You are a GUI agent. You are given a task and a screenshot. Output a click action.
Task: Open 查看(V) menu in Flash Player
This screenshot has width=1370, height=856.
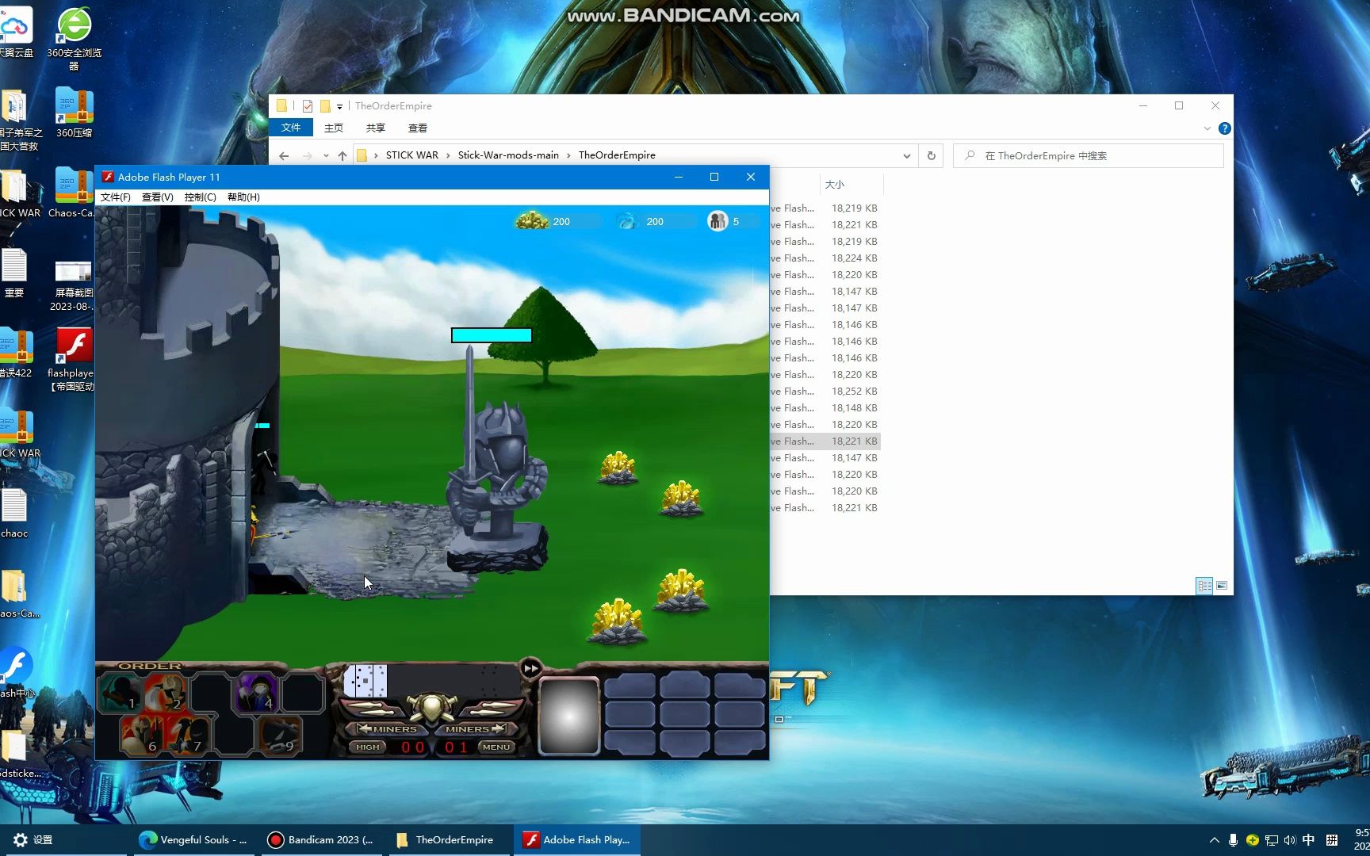(157, 197)
